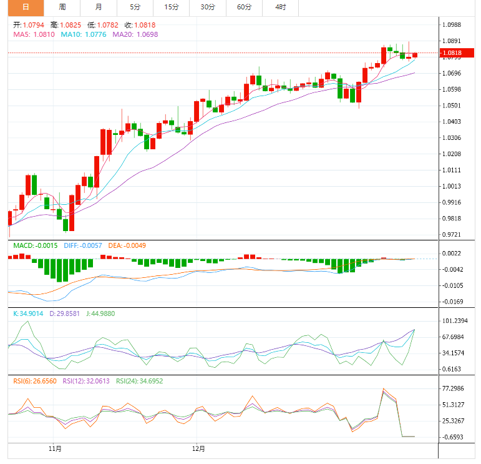The height and width of the screenshot is (464, 481).
Task: Click the DEA value label
Action: 126,245
